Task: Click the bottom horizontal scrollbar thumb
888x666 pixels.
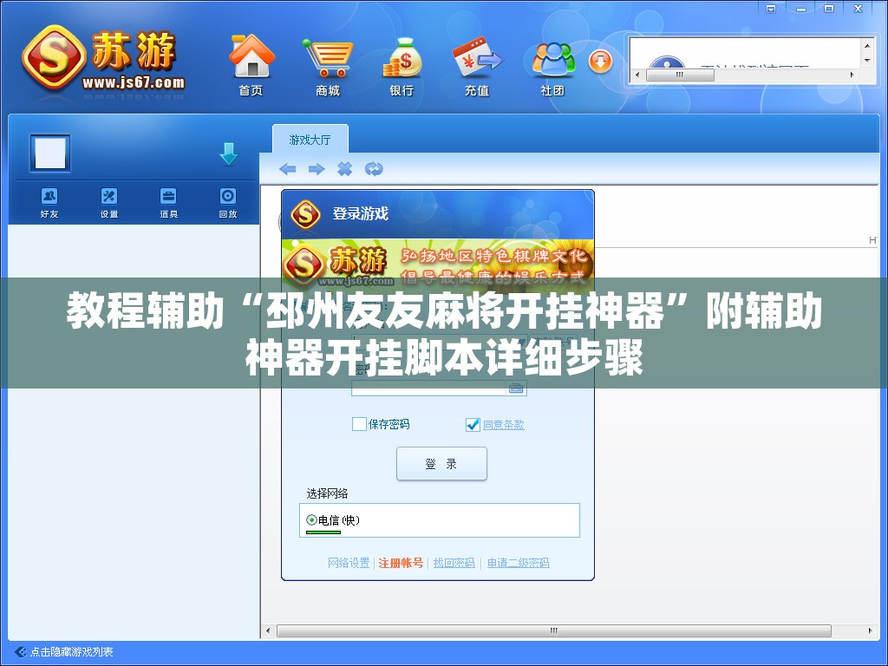Action: [554, 631]
